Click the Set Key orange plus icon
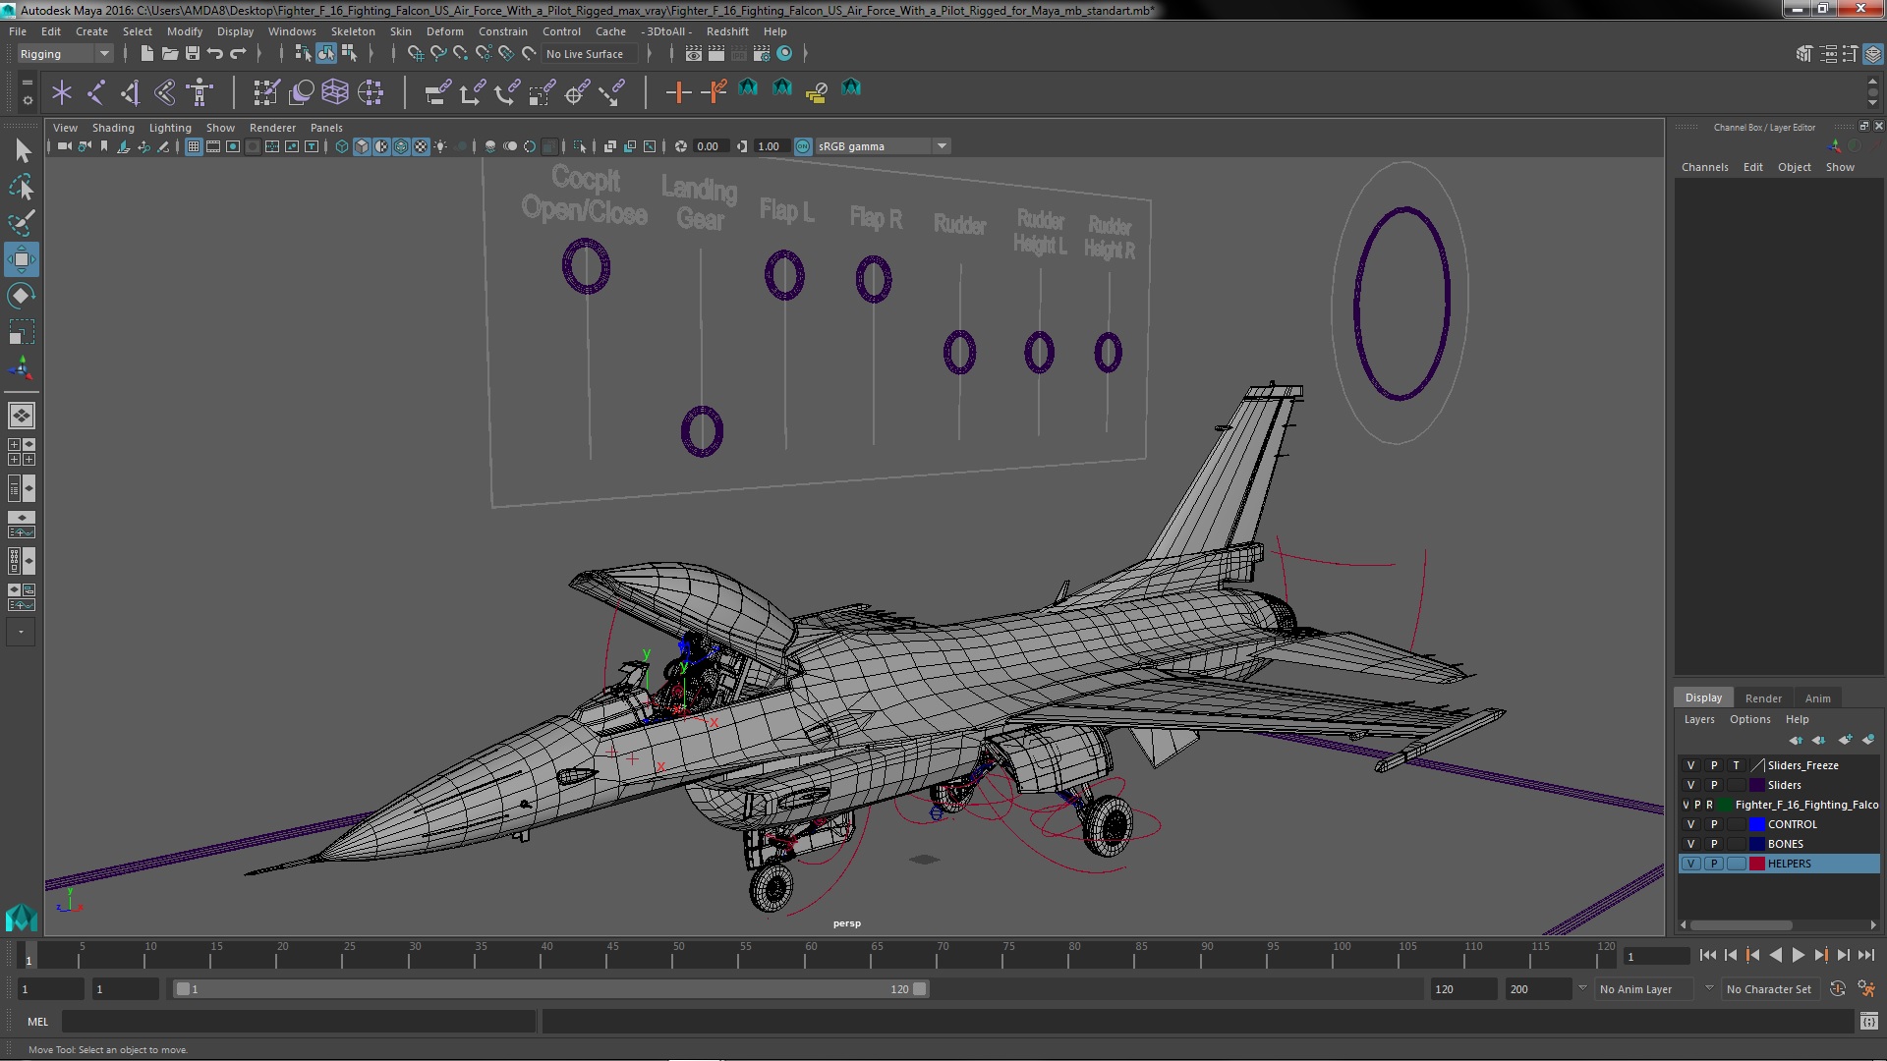1887x1061 pixels. pos(678,92)
